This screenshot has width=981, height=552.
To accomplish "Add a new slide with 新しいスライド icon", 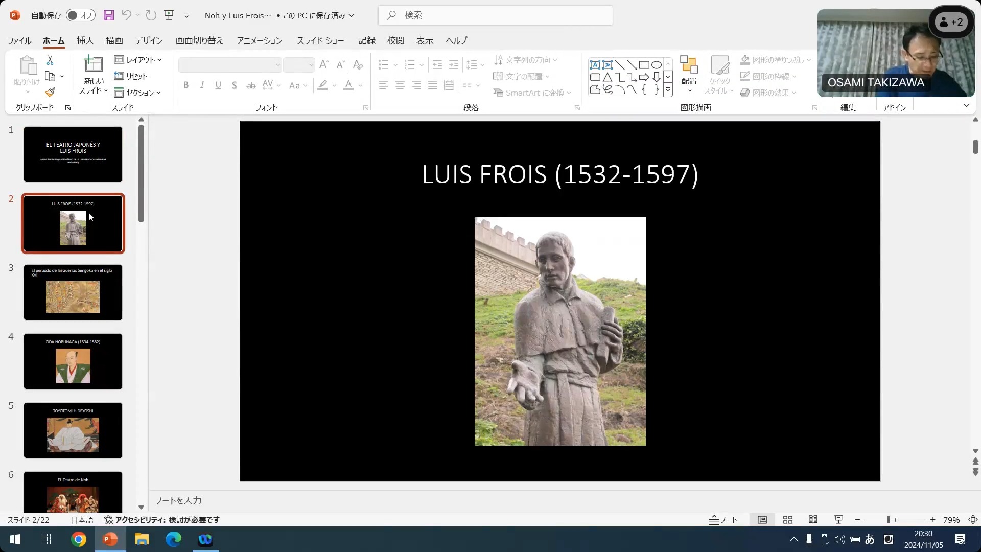I will pos(94,64).
